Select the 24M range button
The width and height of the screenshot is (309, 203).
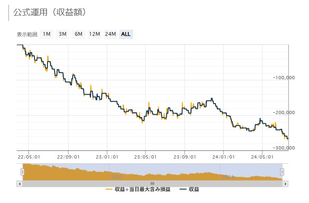110,34
